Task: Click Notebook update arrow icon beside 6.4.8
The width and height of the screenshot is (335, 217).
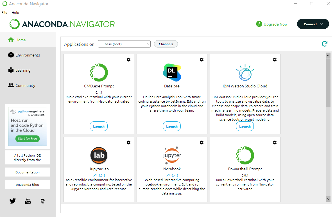Action: tap(168, 175)
